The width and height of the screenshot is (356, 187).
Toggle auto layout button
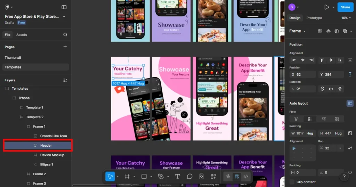tap(350, 103)
